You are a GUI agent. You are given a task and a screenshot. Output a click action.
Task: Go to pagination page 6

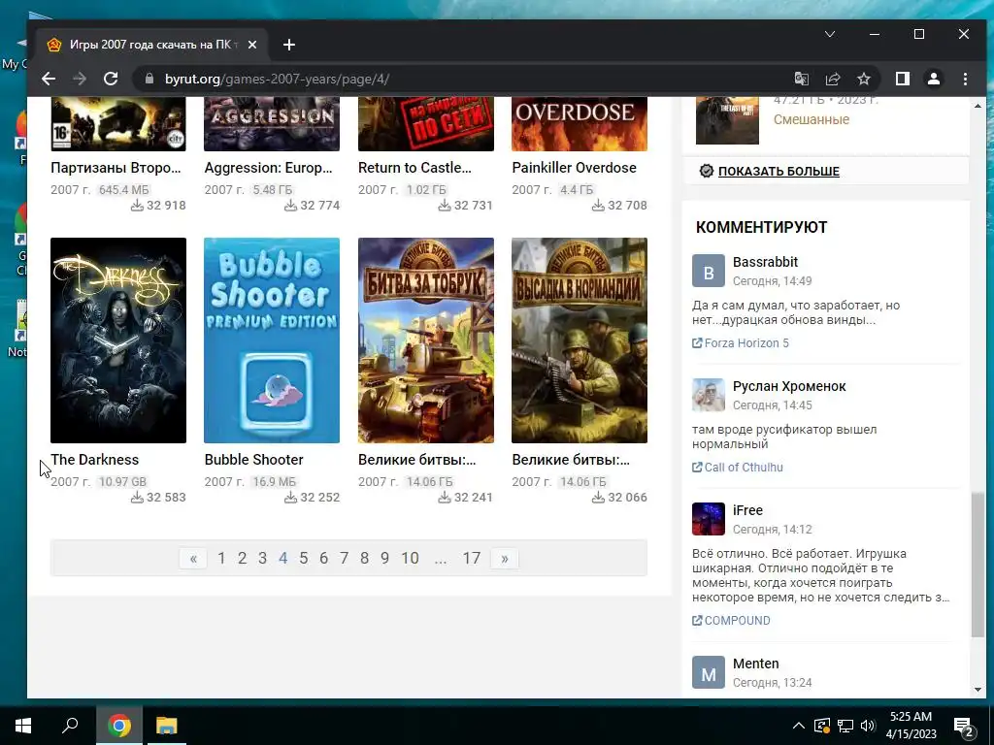(324, 558)
